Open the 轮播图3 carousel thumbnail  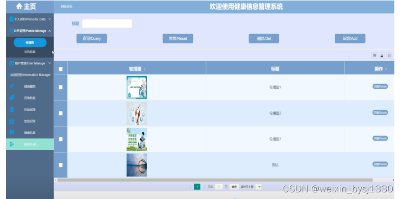point(137,139)
